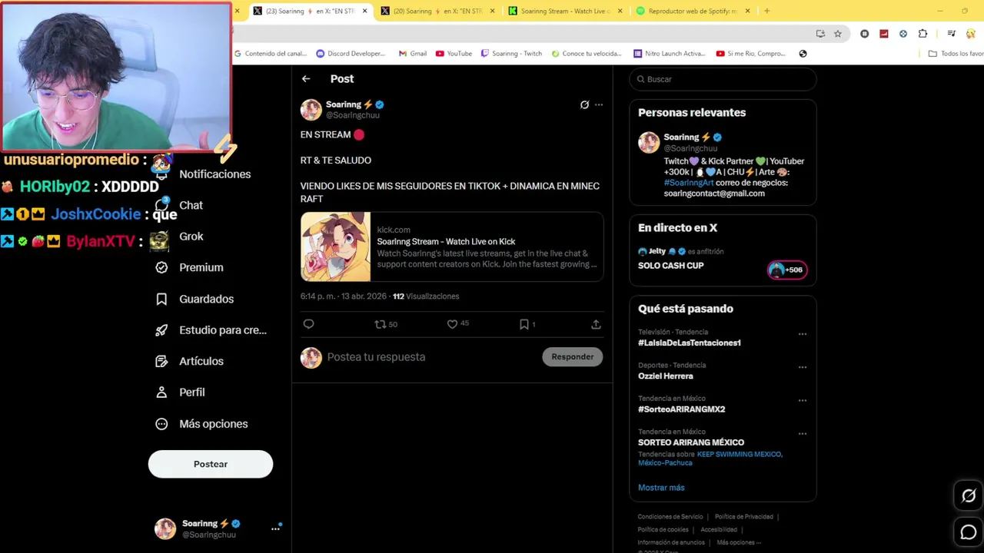Open the Soarinng - Twitch bookmark
Screen dimensions: 984x553
click(511, 54)
